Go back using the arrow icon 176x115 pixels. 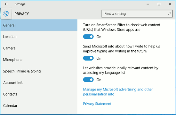6,4
